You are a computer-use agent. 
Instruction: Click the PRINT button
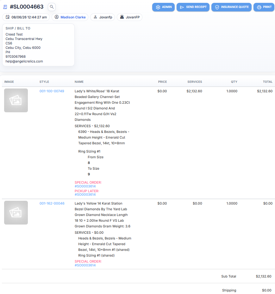[x=264, y=7]
